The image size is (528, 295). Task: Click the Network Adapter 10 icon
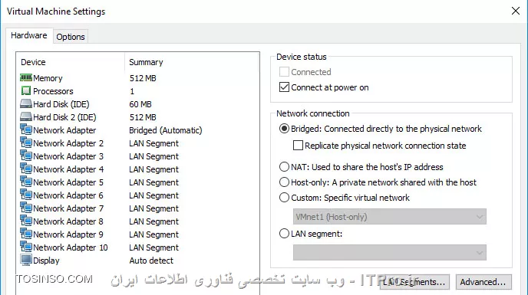click(26, 247)
